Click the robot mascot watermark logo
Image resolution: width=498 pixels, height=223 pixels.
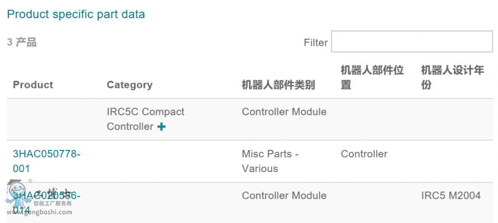(15, 194)
